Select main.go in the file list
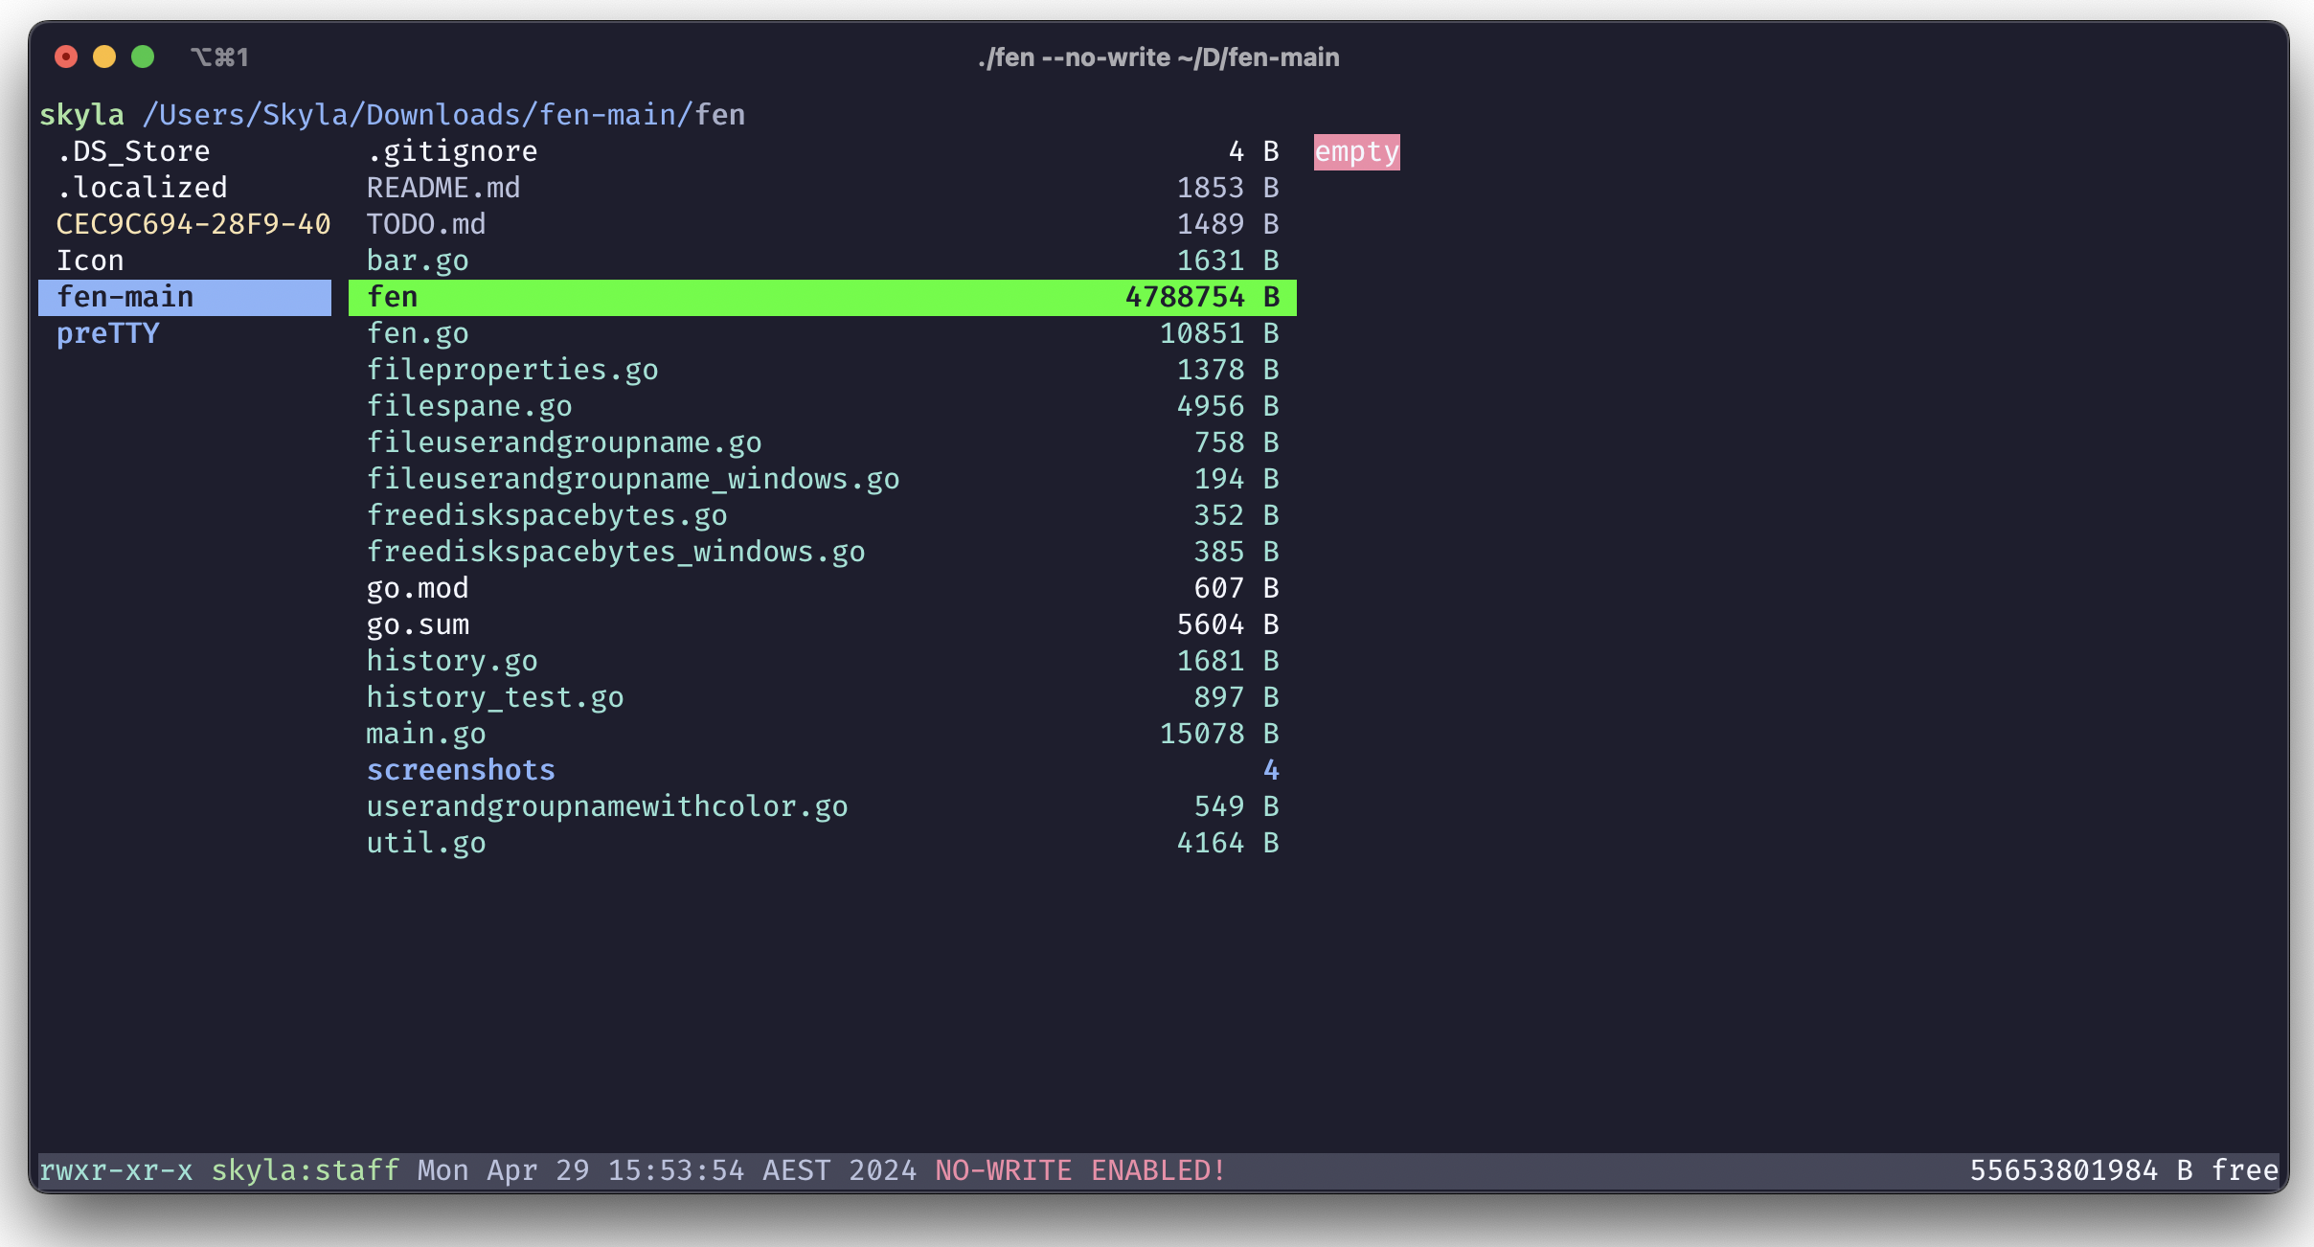Screen dimensions: 2314x1247 pyautogui.click(x=823, y=734)
